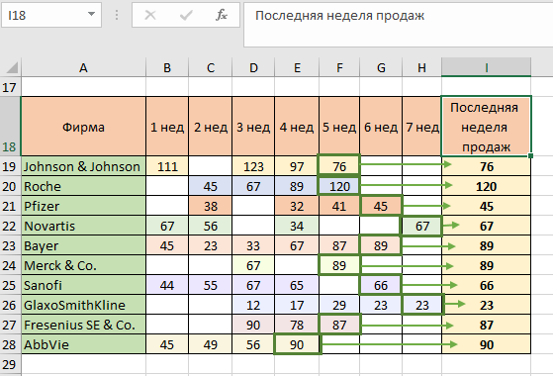Select column F header

(339, 67)
